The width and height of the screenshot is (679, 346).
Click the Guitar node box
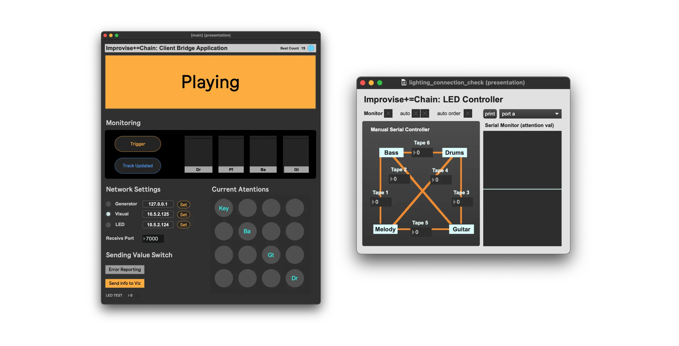click(461, 229)
